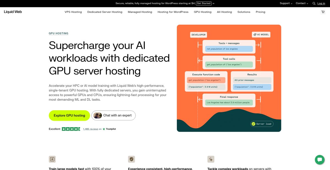Open the All Hosting menu
The image size is (330, 170).
coord(224,12)
